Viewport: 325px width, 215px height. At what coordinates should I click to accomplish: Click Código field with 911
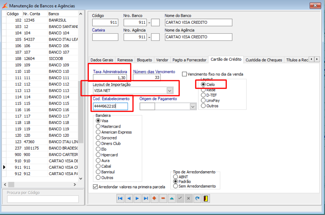click(105, 22)
